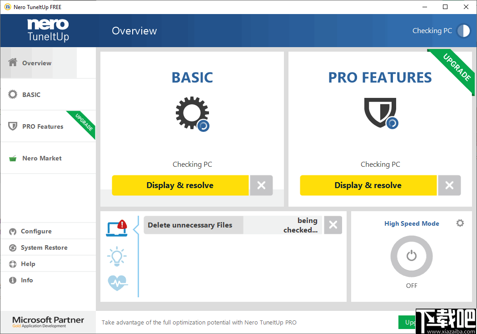477x334 pixels.
Task: Click the Help lifebuoy icon
Action: click(12, 264)
